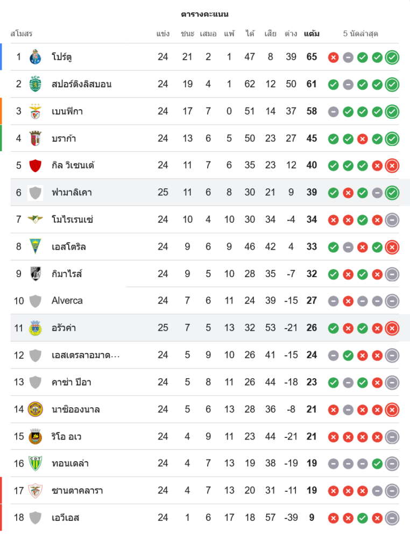
Task: Click the Tondela green crest icon
Action: click(36, 463)
